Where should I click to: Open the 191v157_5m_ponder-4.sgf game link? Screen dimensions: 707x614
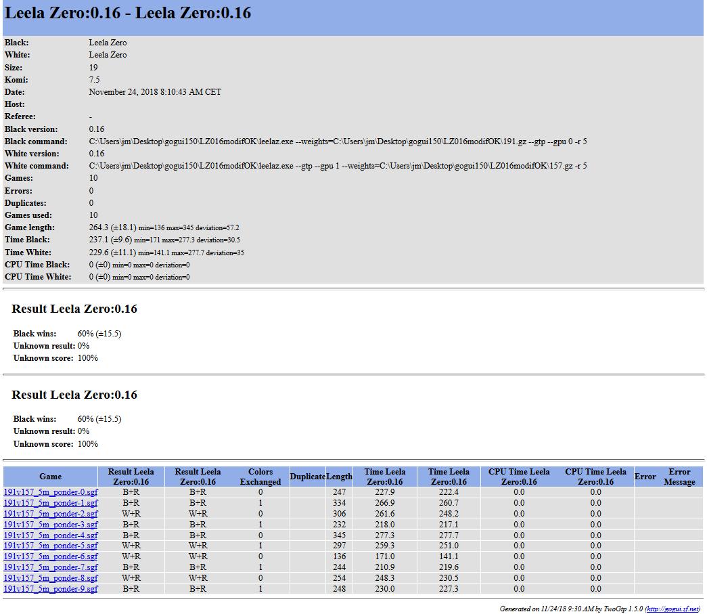coord(51,535)
